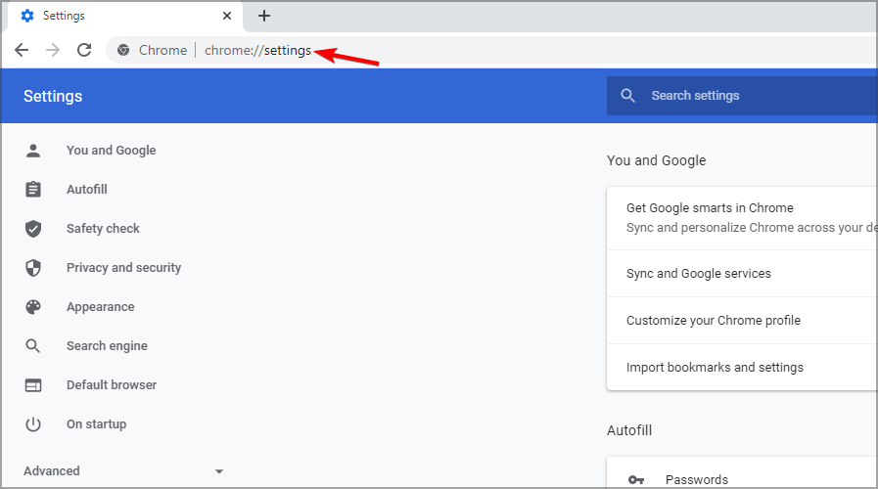Close the Settings tab
The height and width of the screenshot is (489, 878).
227,16
